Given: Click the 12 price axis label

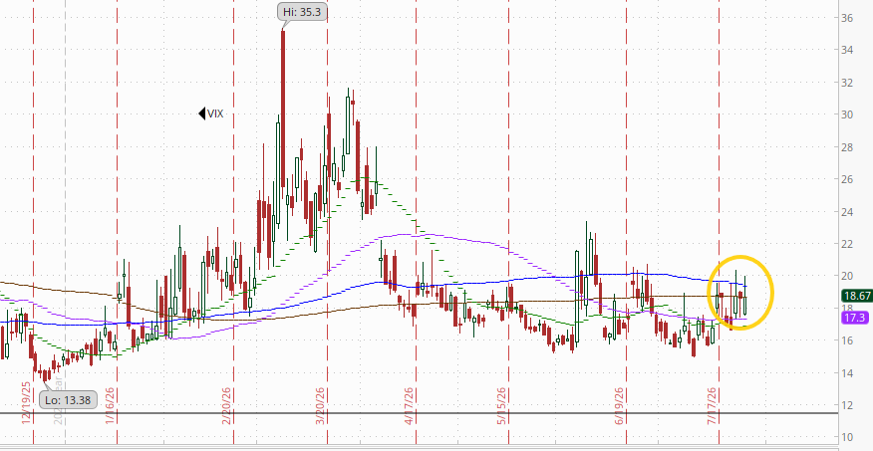Looking at the screenshot, I should point(847,405).
